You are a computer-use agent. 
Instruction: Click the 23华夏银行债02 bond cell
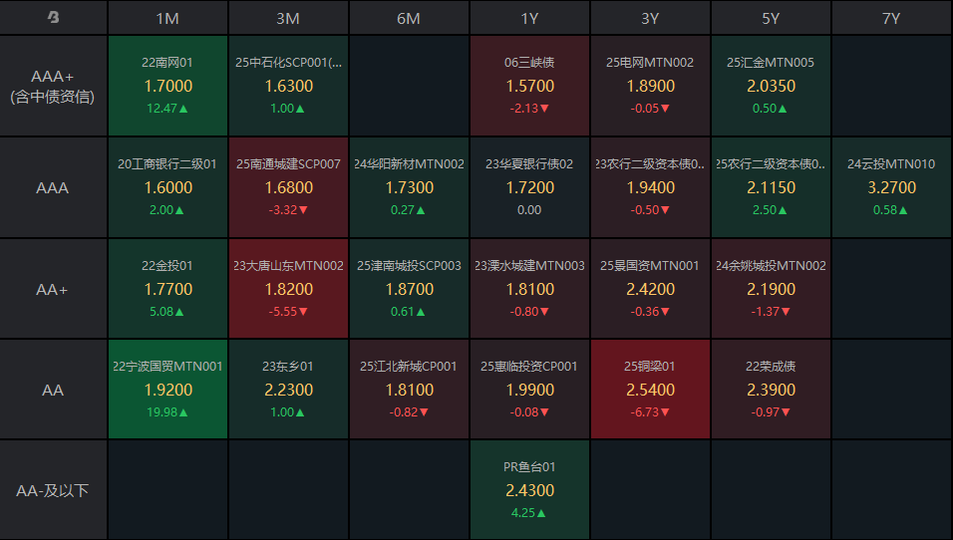pos(529,187)
